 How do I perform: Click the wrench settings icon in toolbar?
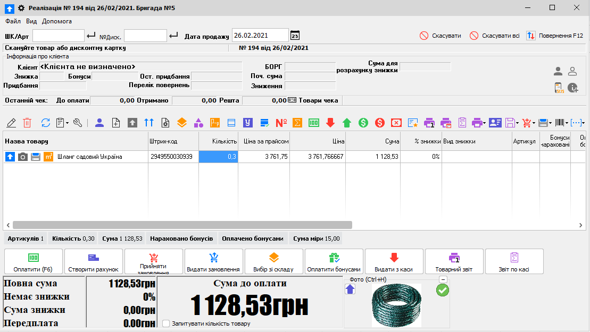pos(78,123)
